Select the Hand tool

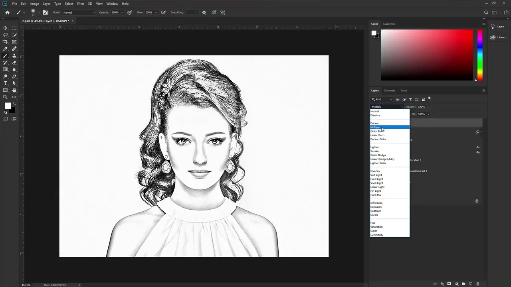click(x=14, y=90)
